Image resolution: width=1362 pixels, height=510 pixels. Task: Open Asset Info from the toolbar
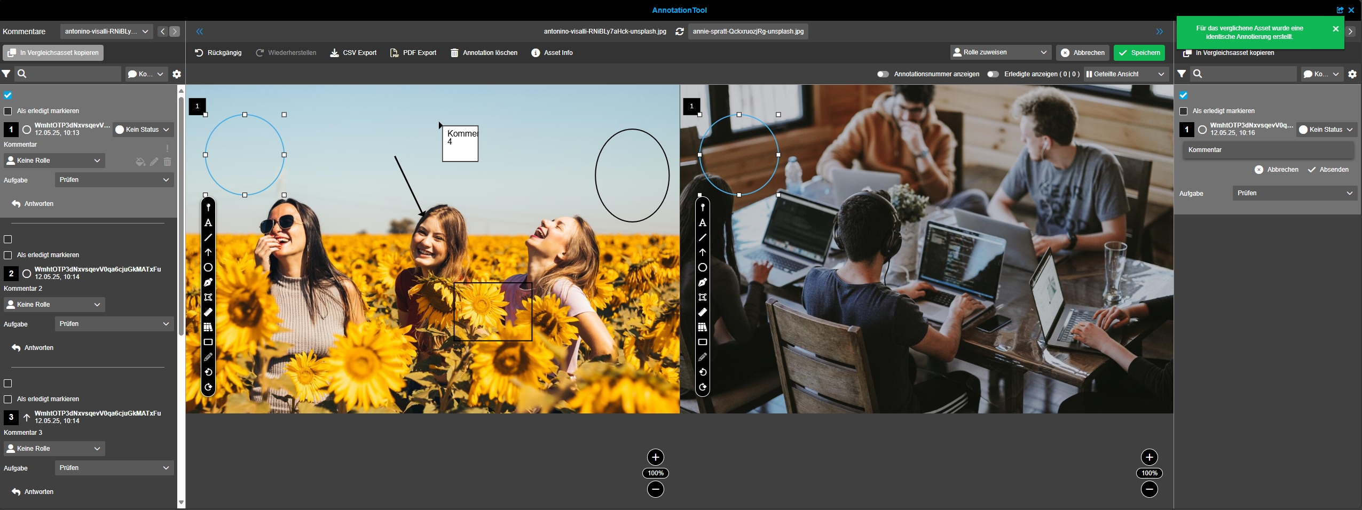click(552, 53)
